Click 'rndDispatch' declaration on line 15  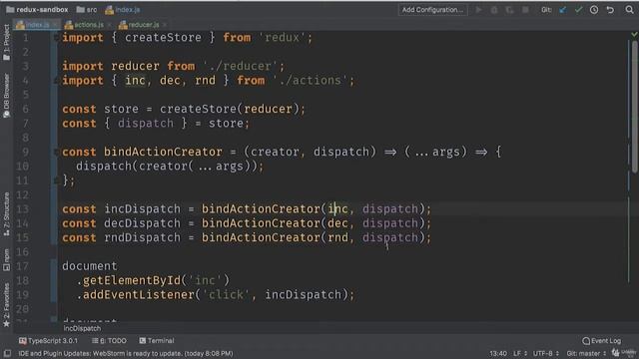coord(142,237)
